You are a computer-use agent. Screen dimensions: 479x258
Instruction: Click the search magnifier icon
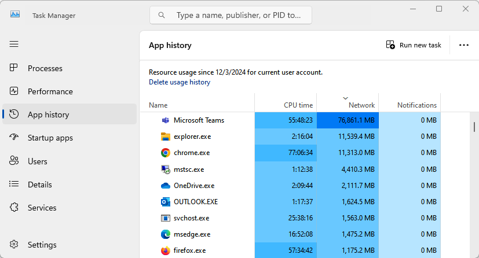tap(162, 15)
